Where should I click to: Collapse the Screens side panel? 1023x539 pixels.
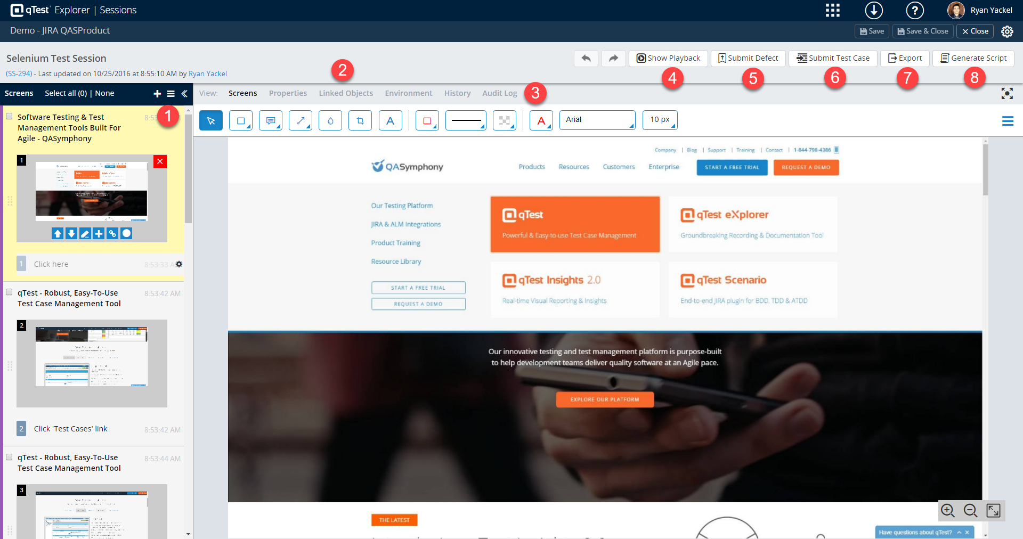coord(184,94)
